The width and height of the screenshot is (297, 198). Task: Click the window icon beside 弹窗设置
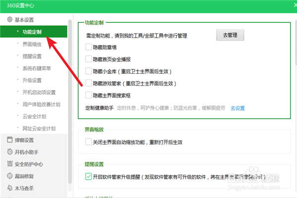point(10,140)
